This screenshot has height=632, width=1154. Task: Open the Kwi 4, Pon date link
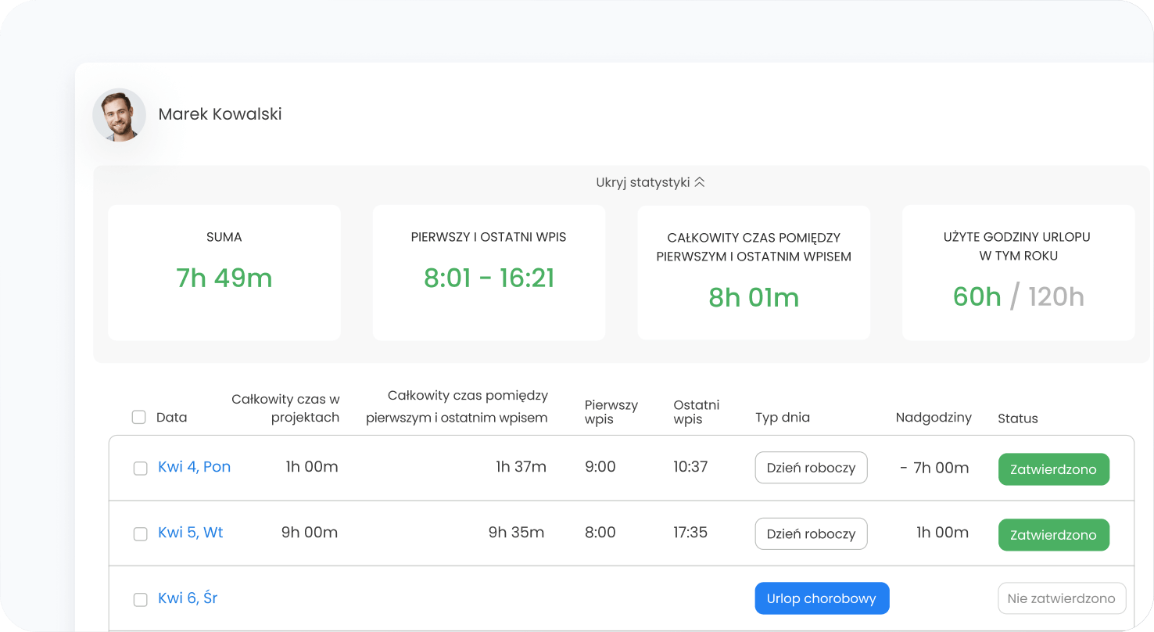tap(194, 467)
